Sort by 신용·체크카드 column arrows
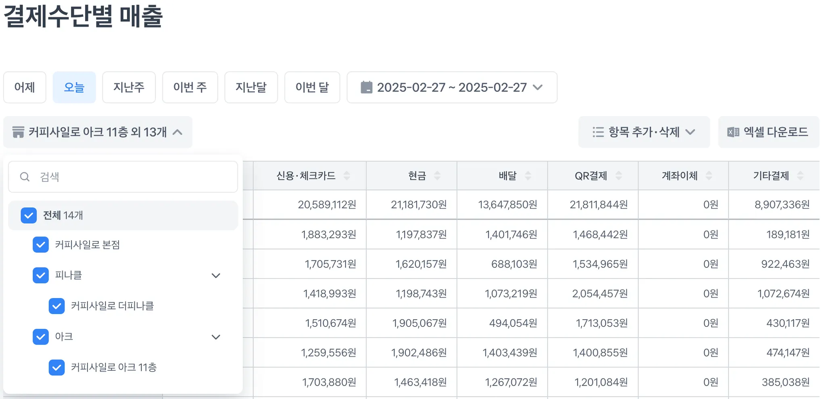This screenshot has width=826, height=399. pos(346,176)
